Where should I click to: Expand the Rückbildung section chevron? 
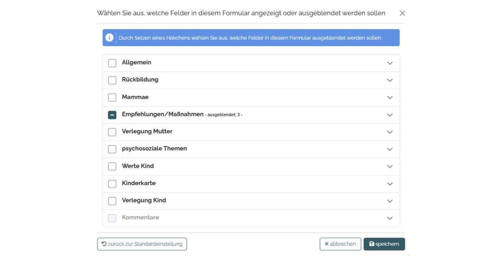tap(390, 80)
